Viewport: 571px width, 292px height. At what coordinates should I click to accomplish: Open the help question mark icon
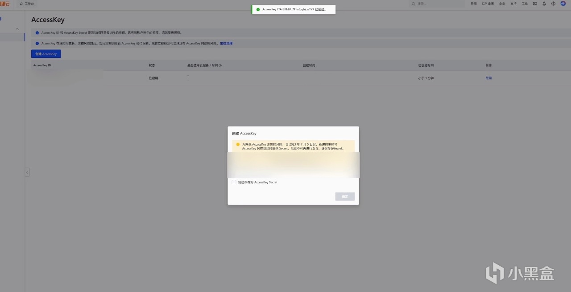point(554,4)
